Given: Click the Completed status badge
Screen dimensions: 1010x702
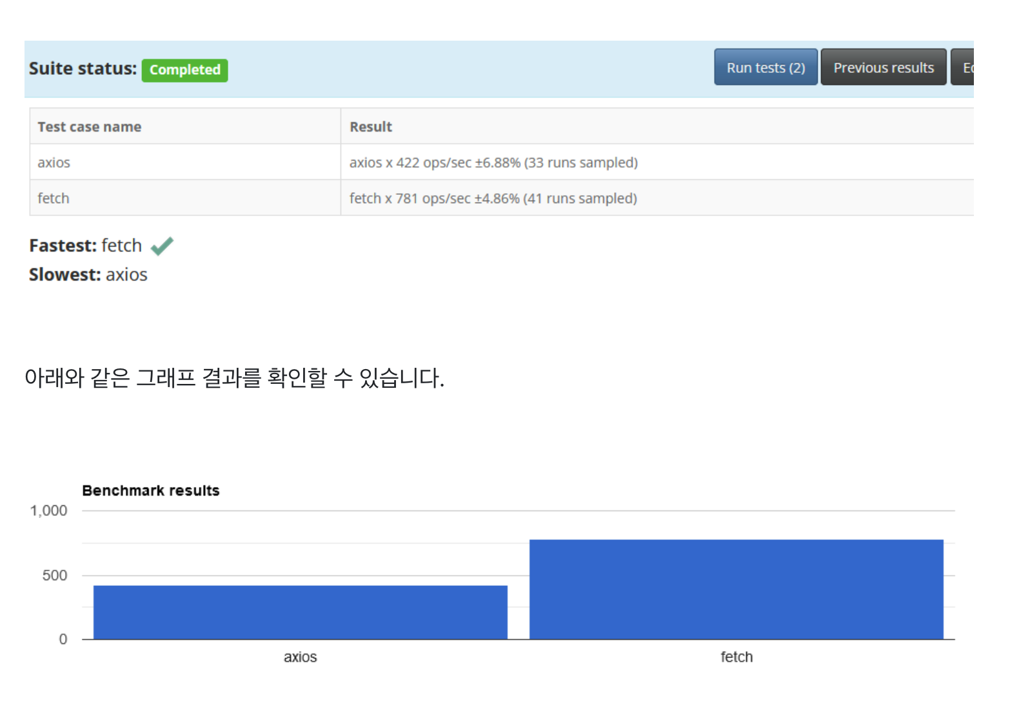Looking at the screenshot, I should [185, 70].
